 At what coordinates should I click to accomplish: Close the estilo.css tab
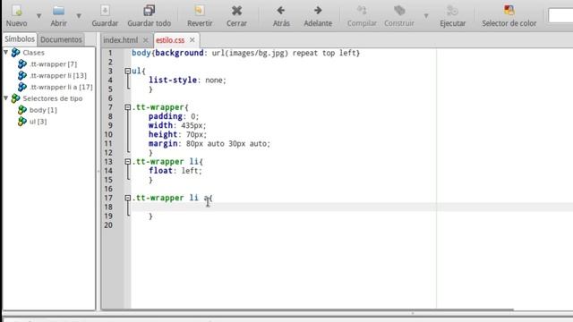192,39
